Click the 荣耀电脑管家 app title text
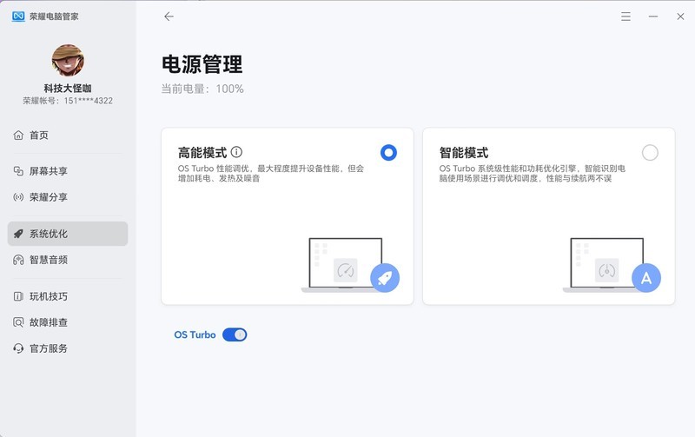695x437 pixels. pyautogui.click(x=54, y=17)
